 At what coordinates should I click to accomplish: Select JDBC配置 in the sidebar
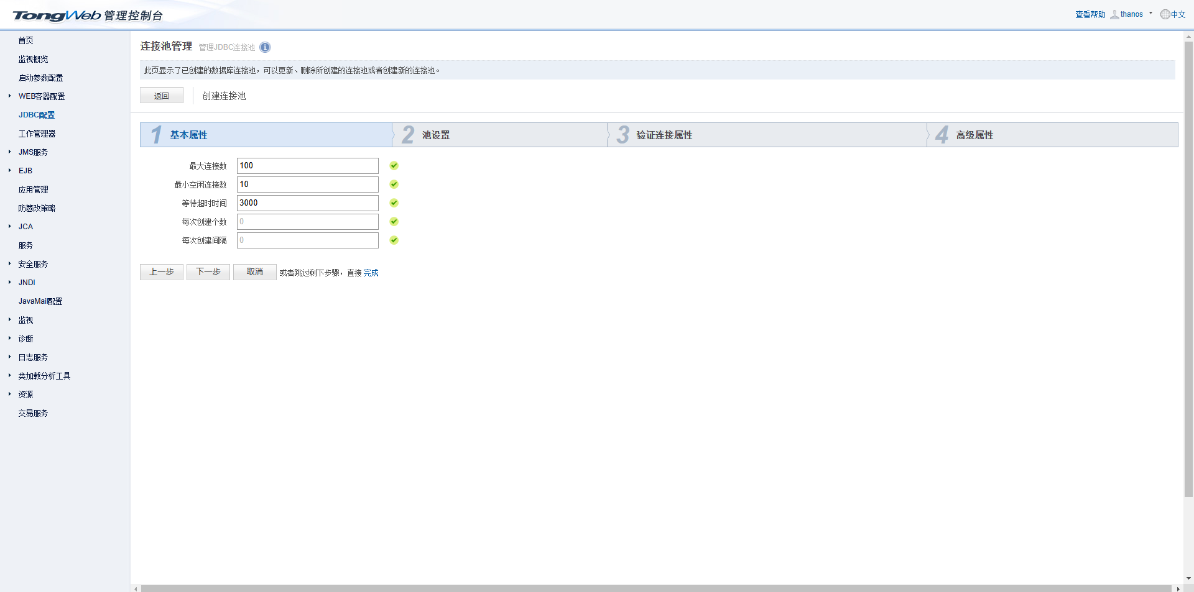click(37, 115)
